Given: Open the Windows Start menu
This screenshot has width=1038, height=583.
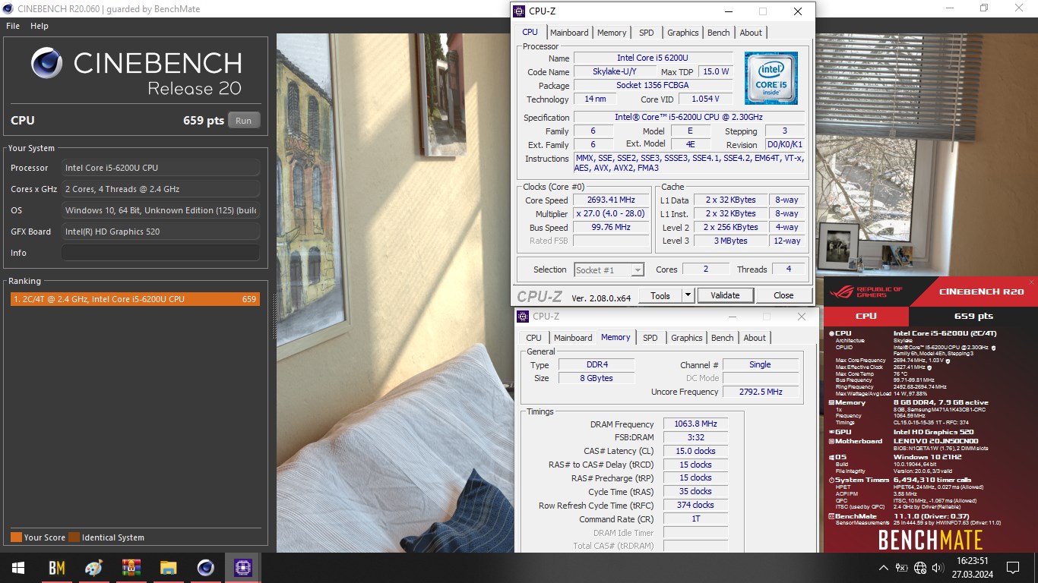Looking at the screenshot, I should [x=18, y=567].
